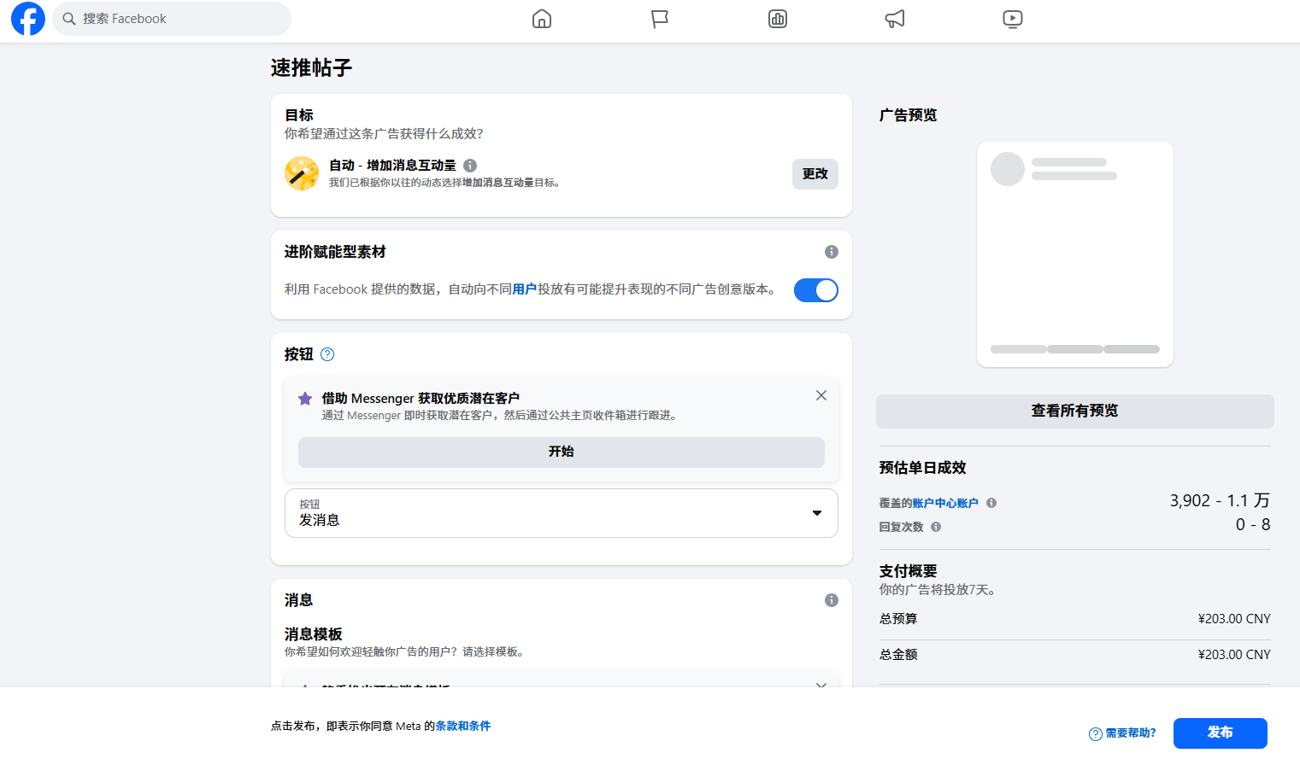Expand the 按钮 发消息 dropdown
Image resolution: width=1300 pixels, height=759 pixels.
562,513
